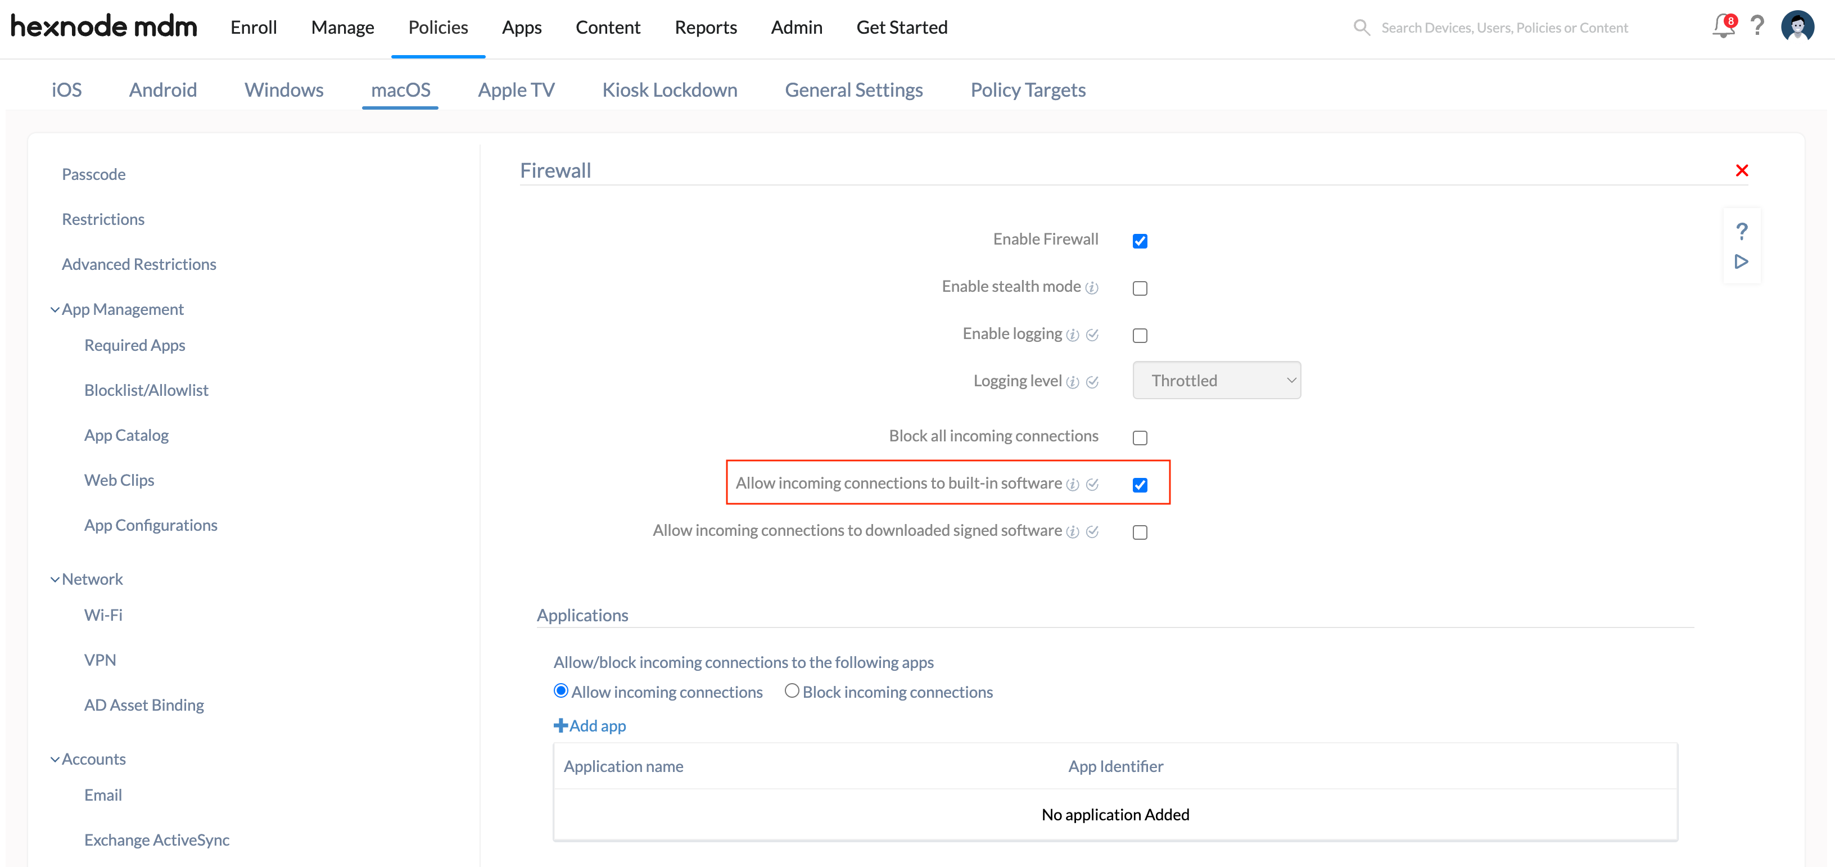Play the Firewall tutorial video icon

[x=1742, y=261]
